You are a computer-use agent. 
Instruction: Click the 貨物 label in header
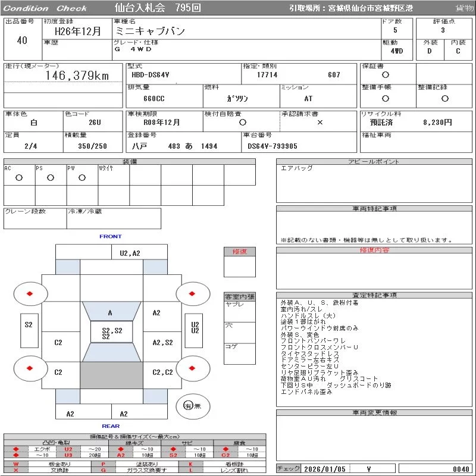(464, 8)
